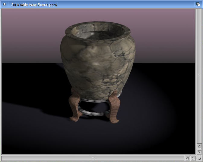
Task: Click the '3d Marble Vase Scene.ppm' title text
Action: click(x=34, y=5)
